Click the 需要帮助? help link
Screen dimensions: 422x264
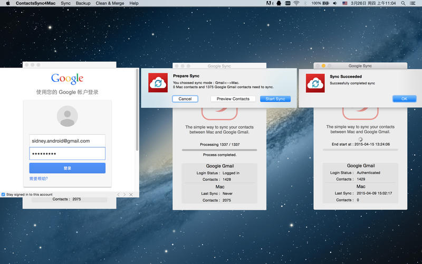40,178
